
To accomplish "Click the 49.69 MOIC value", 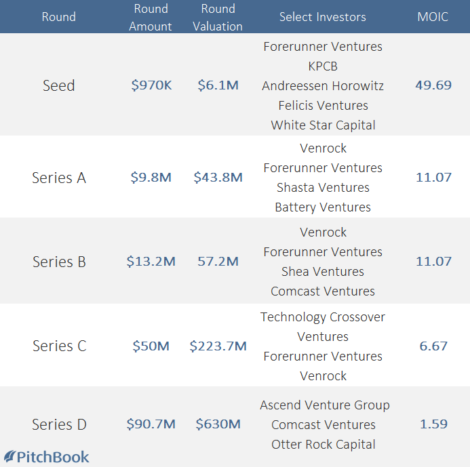I will coord(433,85).
